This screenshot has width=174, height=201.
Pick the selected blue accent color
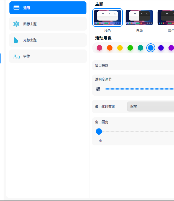click(x=151, y=48)
